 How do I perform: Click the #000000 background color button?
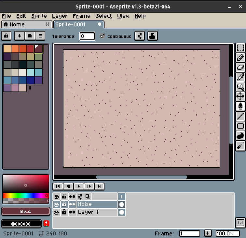[21, 224]
